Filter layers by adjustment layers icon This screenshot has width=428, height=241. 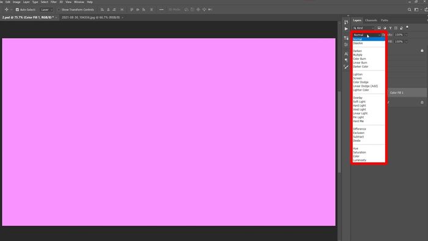pyautogui.click(x=385, y=28)
